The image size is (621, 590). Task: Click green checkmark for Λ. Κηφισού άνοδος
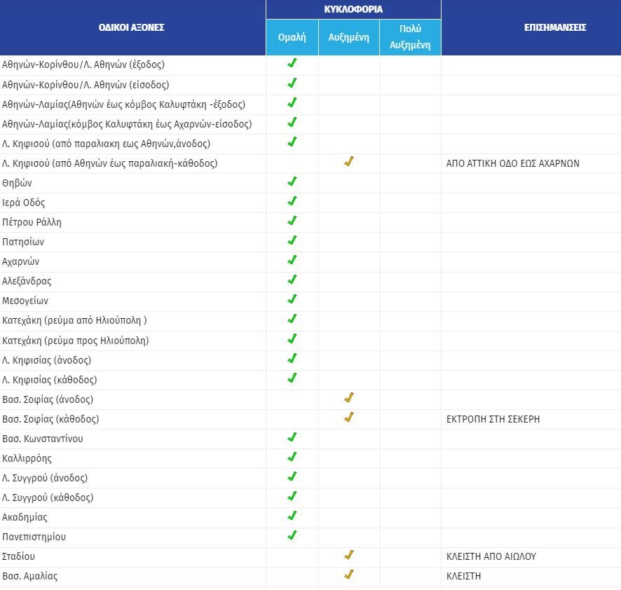coord(292,142)
